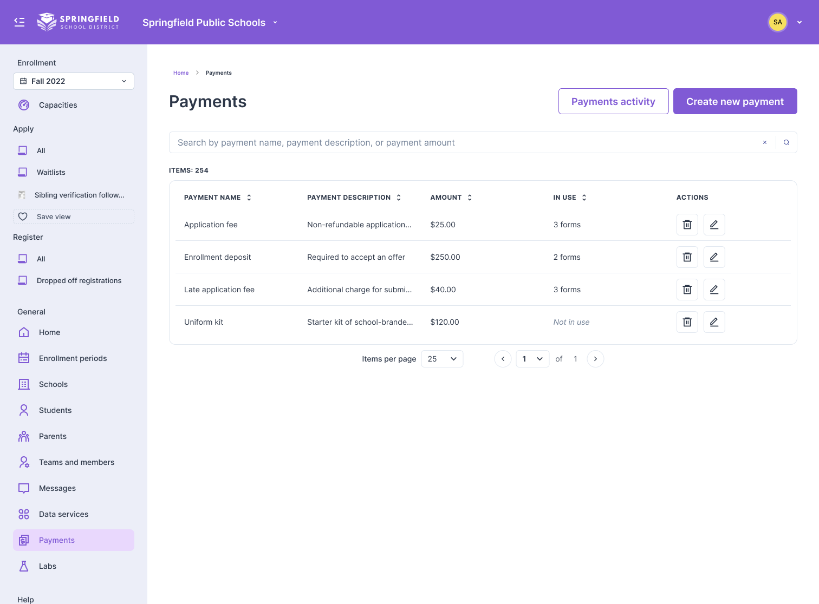Open the account menu chevron beside avatar
Screen dimensions: 819x604
pos(799,22)
